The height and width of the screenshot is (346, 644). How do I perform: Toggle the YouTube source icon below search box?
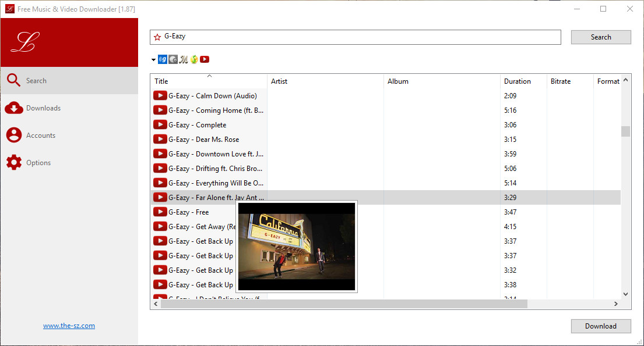(x=205, y=59)
